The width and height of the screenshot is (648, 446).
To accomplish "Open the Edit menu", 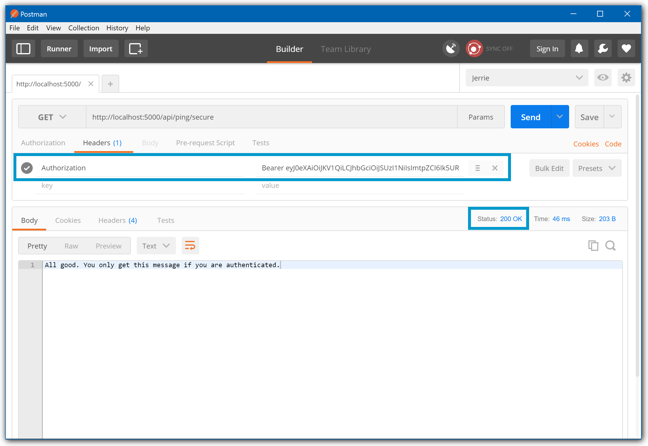I will [33, 28].
